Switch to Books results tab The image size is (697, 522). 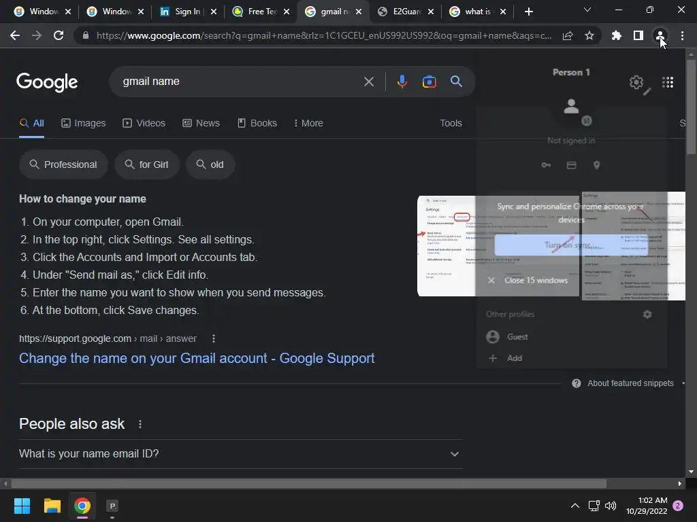pyautogui.click(x=257, y=123)
